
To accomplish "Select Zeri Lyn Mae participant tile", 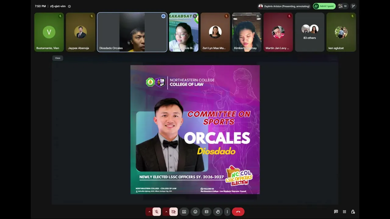I will tap(215, 32).
